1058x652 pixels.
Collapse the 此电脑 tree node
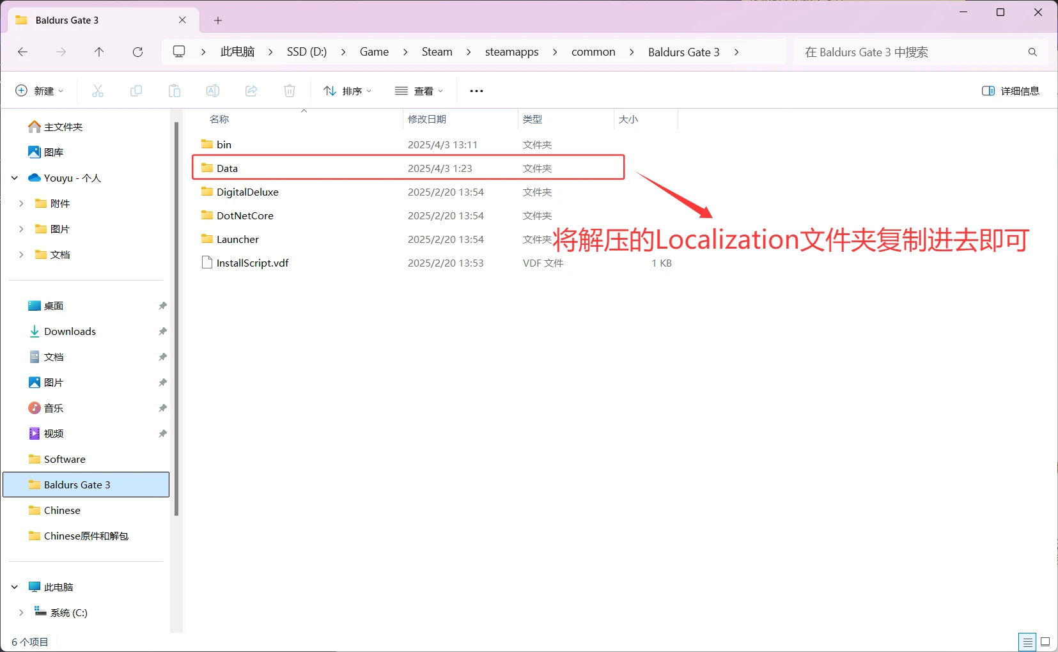click(15, 587)
